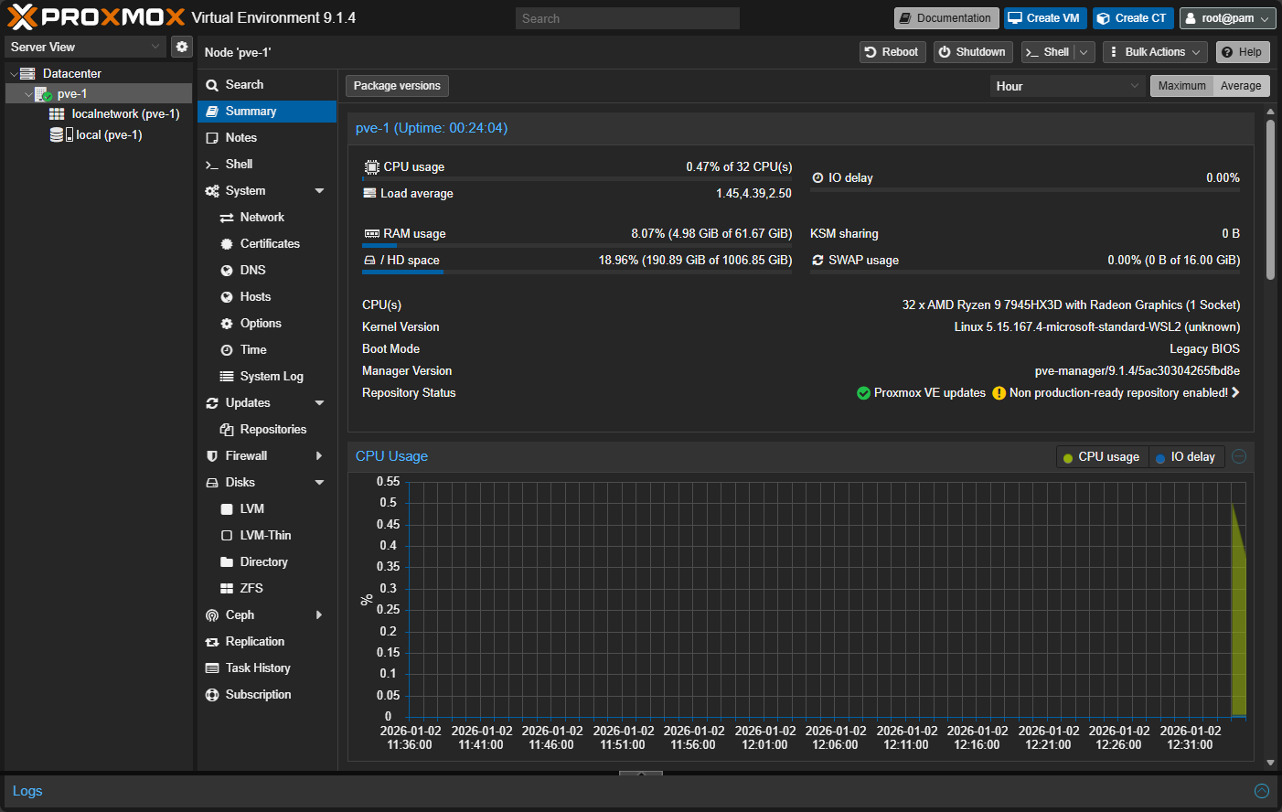1282x812 pixels.
Task: Click the Reboot button
Action: (892, 52)
